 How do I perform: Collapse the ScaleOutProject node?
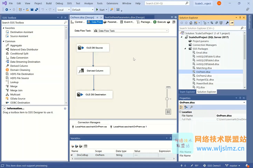tap(182, 37)
